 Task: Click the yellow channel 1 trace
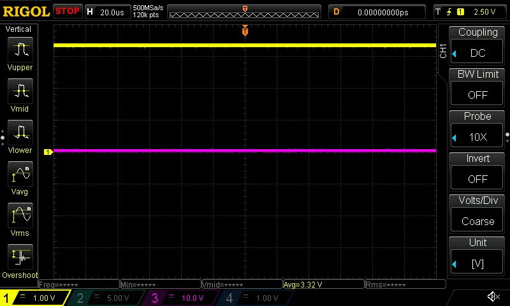pyautogui.click(x=245, y=45)
